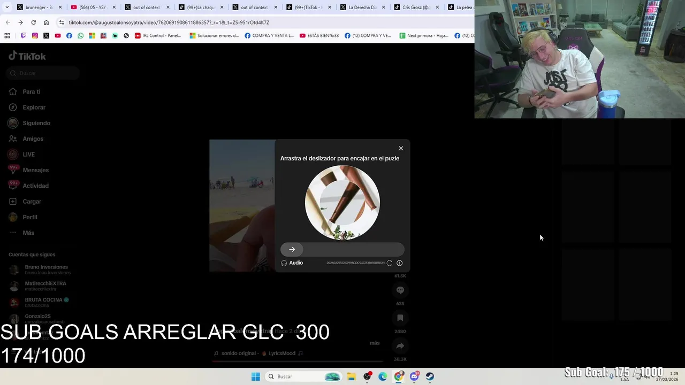The image size is (685, 385).
Task: Open X bookmark icon
Action: pyautogui.click(x=46, y=36)
